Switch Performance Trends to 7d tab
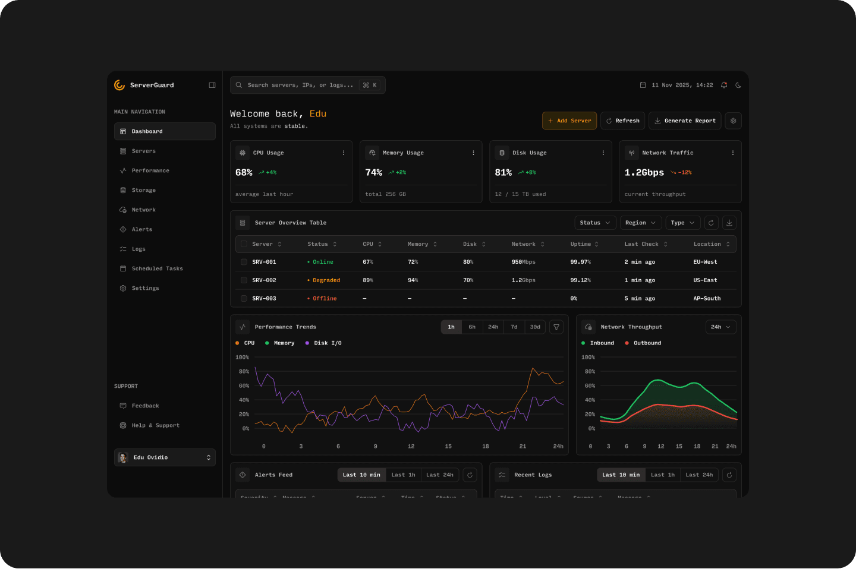 (514, 327)
